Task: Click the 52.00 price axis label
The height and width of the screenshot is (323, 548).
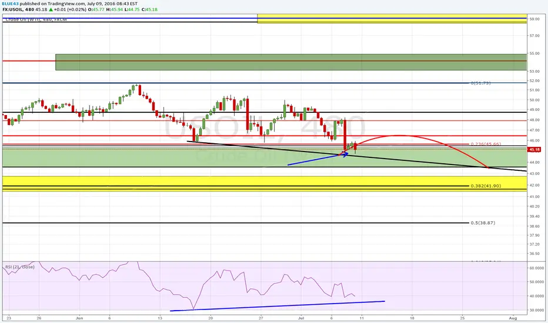Action: point(534,80)
